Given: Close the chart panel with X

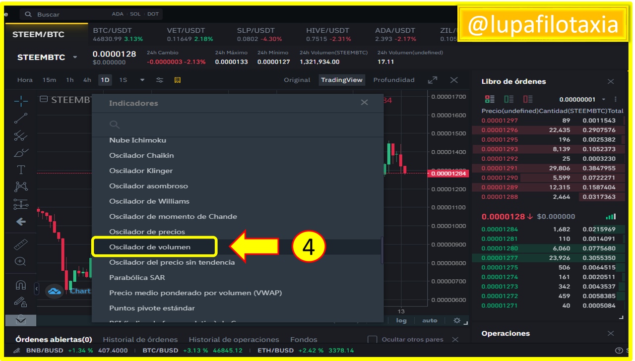Looking at the screenshot, I should [x=454, y=80].
